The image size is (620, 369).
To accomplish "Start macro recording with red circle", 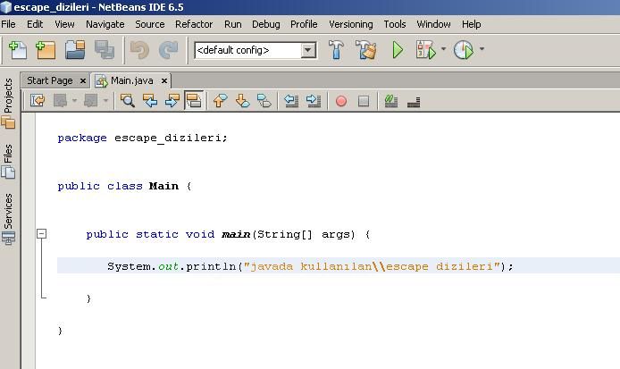I will click(340, 101).
